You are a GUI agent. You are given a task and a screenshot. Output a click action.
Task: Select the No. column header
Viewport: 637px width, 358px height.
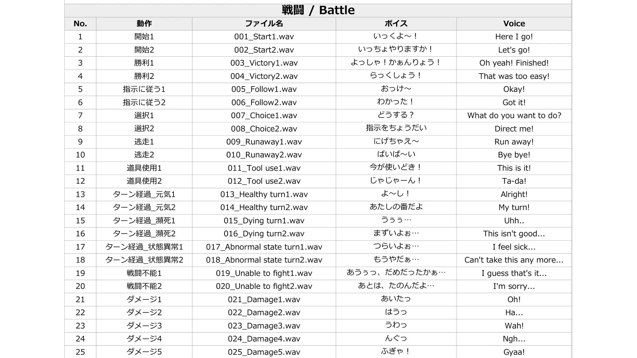pos(80,24)
